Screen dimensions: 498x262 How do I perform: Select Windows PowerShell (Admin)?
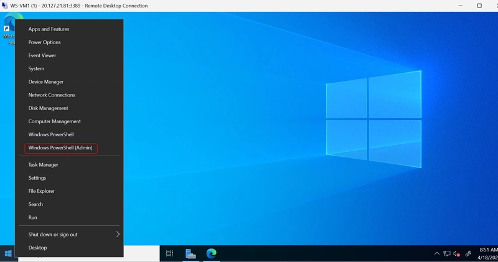[60, 147]
